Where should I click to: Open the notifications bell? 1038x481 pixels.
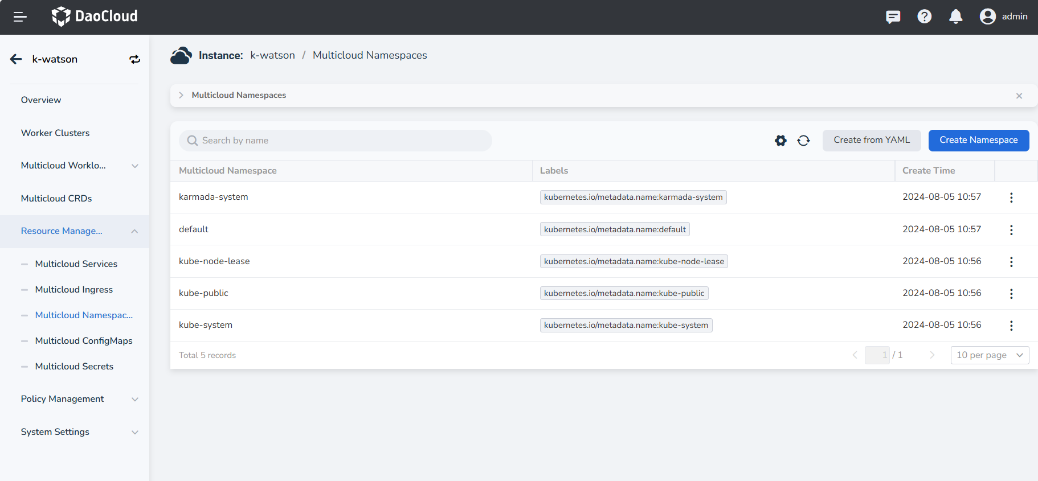pyautogui.click(x=955, y=17)
